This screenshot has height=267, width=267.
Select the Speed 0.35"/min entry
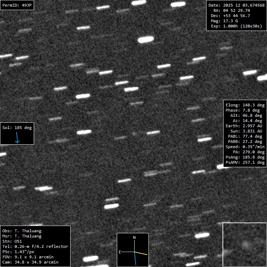coord(245,147)
